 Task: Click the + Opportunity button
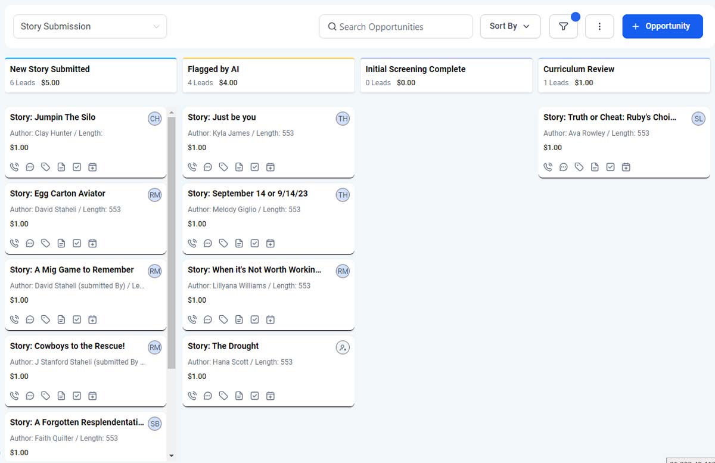[662, 26]
